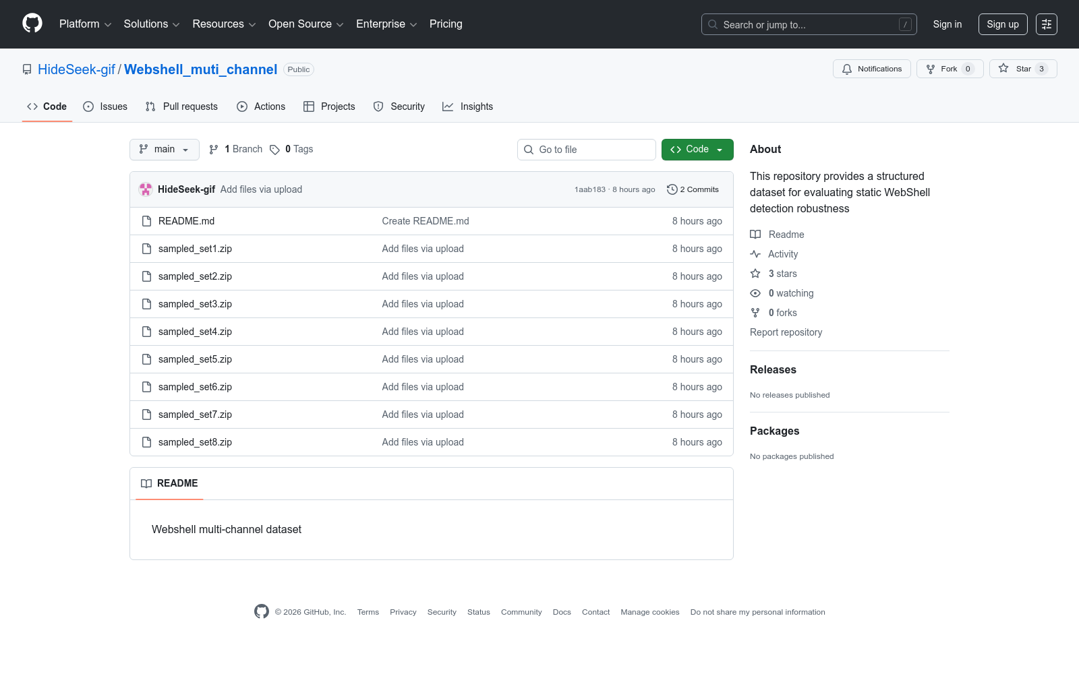Open the Pricing page link
This screenshot has width=1079, height=674.
(x=446, y=24)
